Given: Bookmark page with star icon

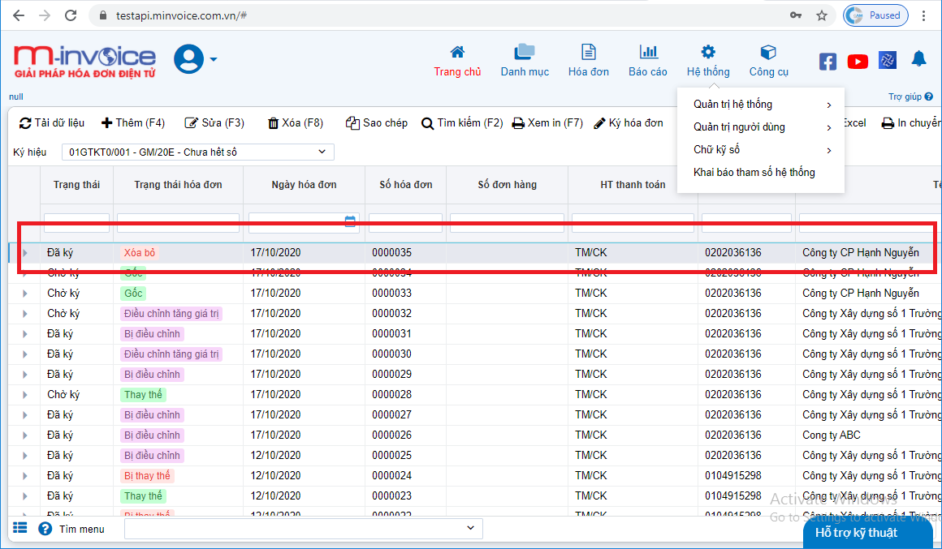Looking at the screenshot, I should click(822, 15).
